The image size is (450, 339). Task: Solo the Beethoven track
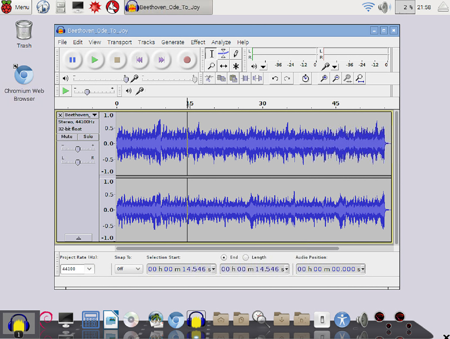tap(88, 137)
